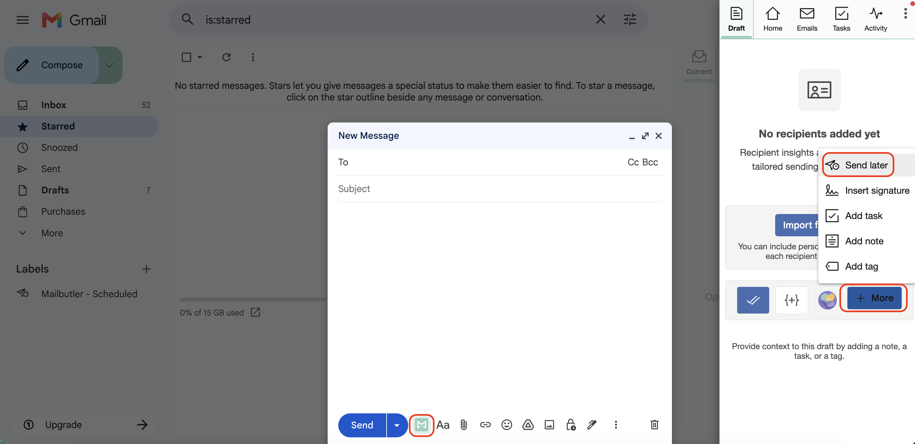
Task: Select Add tag from the menu
Action: (x=867, y=266)
